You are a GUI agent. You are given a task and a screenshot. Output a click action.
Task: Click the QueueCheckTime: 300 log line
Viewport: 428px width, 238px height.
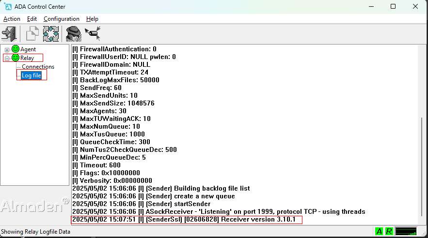coord(111,142)
